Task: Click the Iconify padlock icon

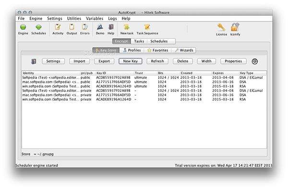Action: (235, 27)
